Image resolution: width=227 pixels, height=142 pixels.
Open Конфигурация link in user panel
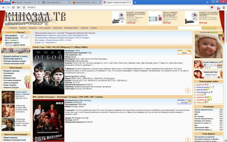point(12,38)
